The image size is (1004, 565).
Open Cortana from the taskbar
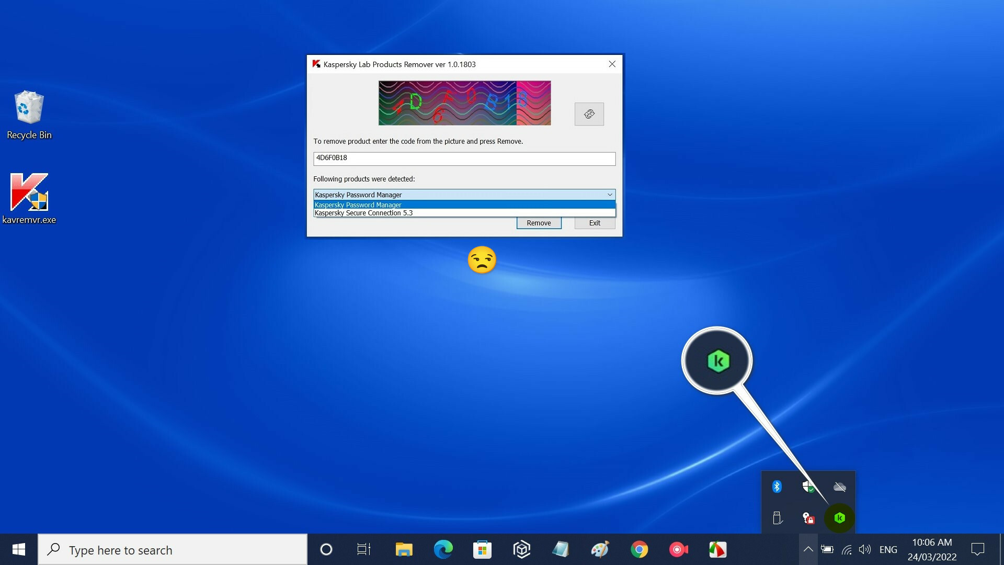[x=326, y=550]
